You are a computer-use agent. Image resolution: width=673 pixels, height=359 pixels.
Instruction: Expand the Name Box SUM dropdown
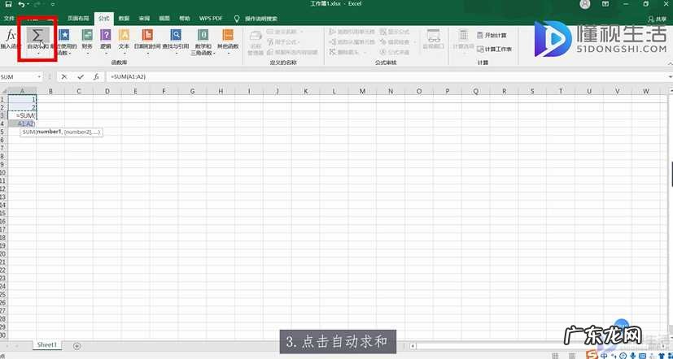click(40, 76)
